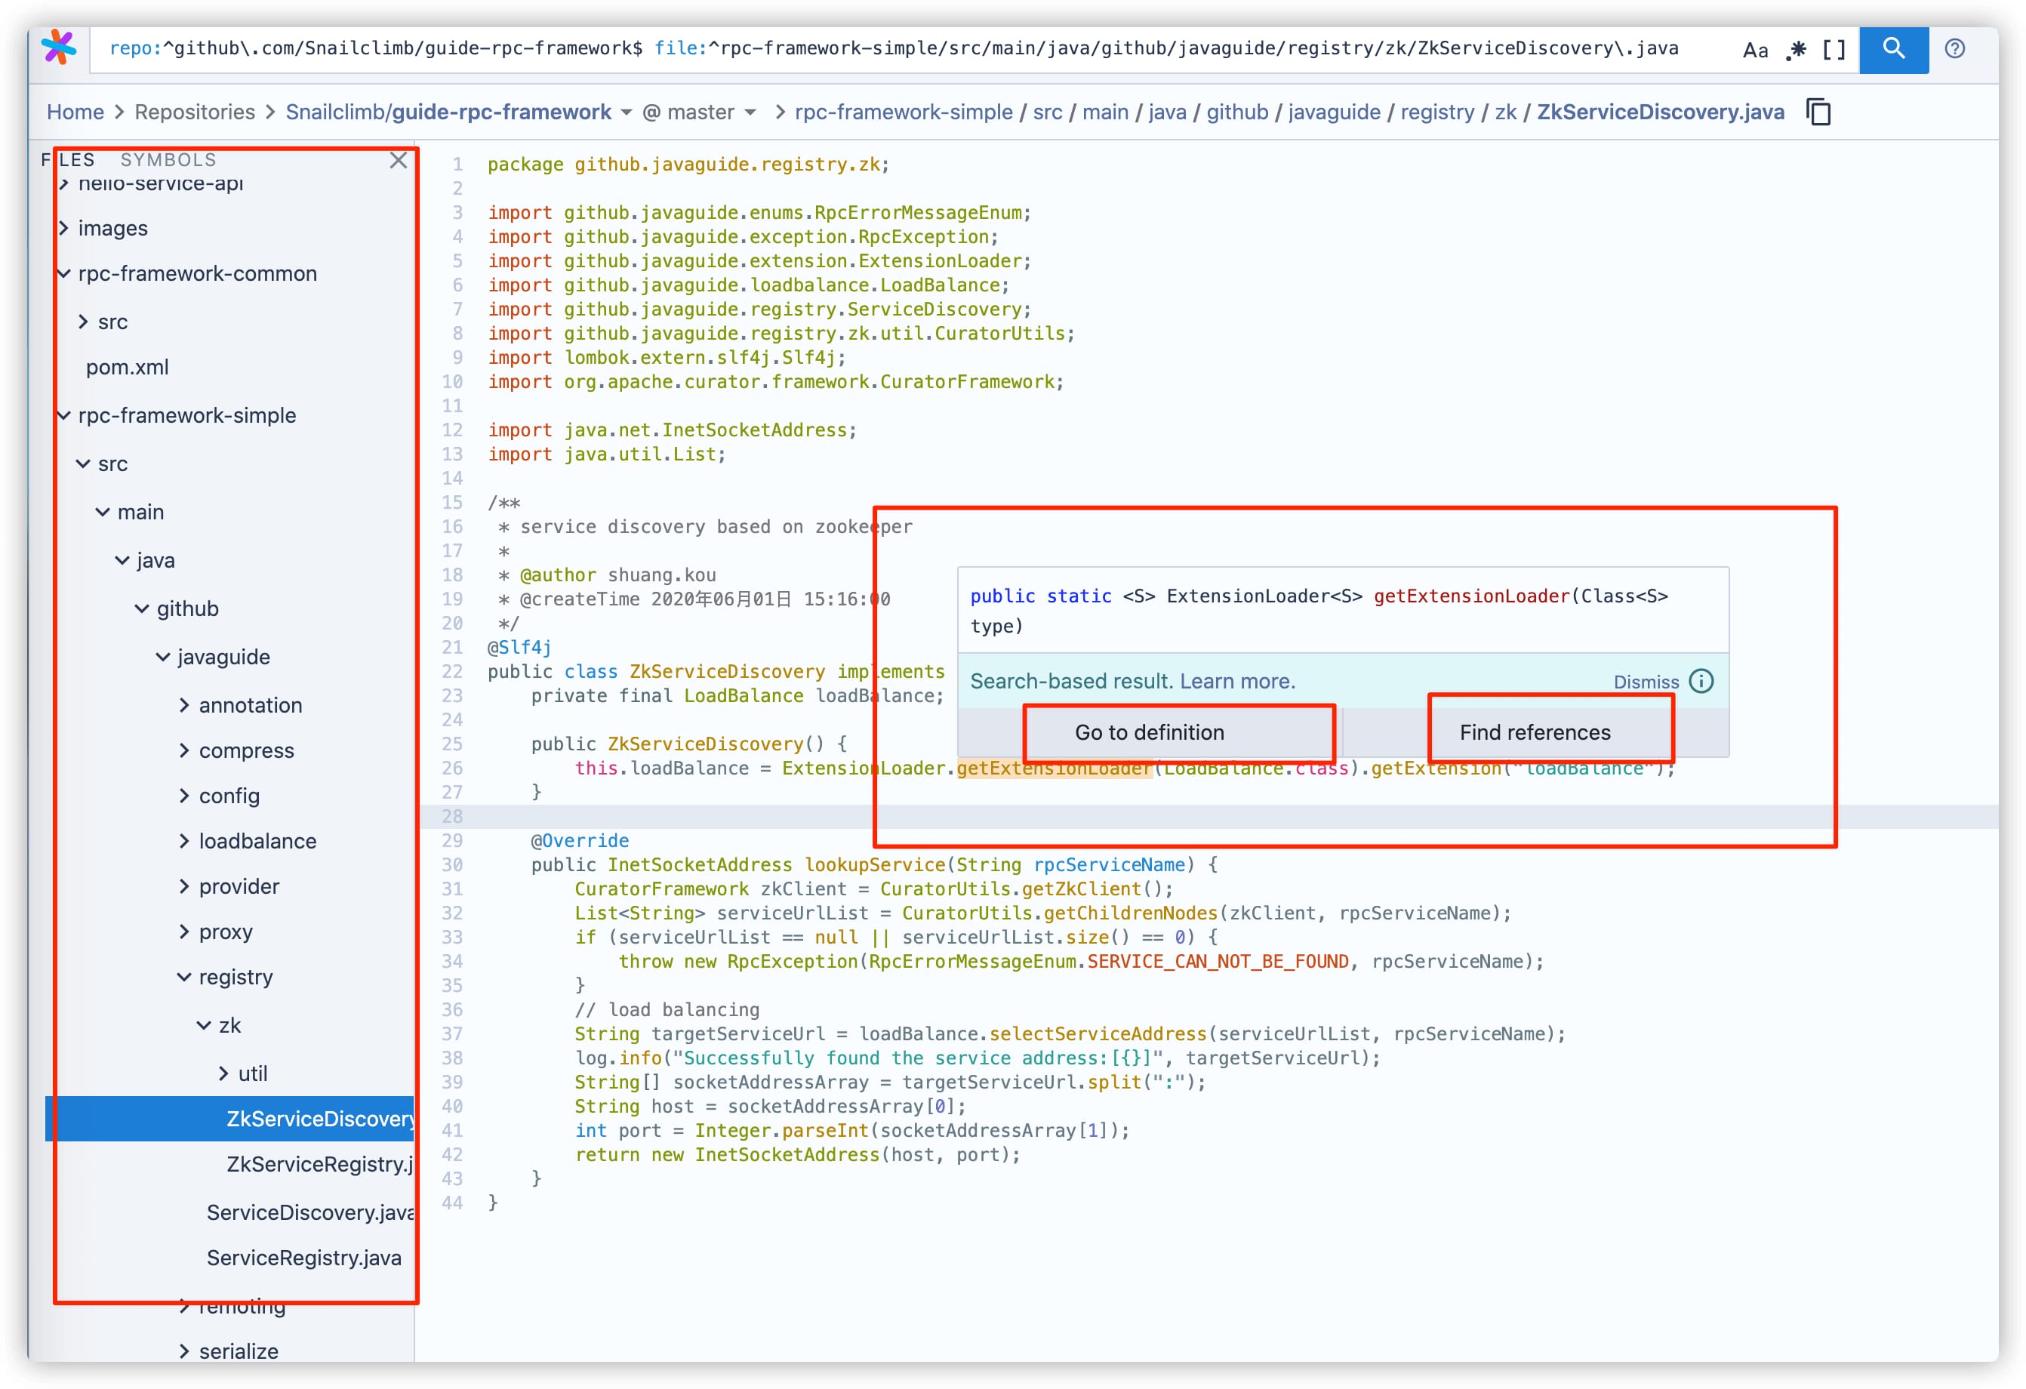This screenshot has height=1389, width=2026.
Task: Click SERVICE_CAN_NOT_BE_FOUND constant on line 34
Action: point(1218,962)
